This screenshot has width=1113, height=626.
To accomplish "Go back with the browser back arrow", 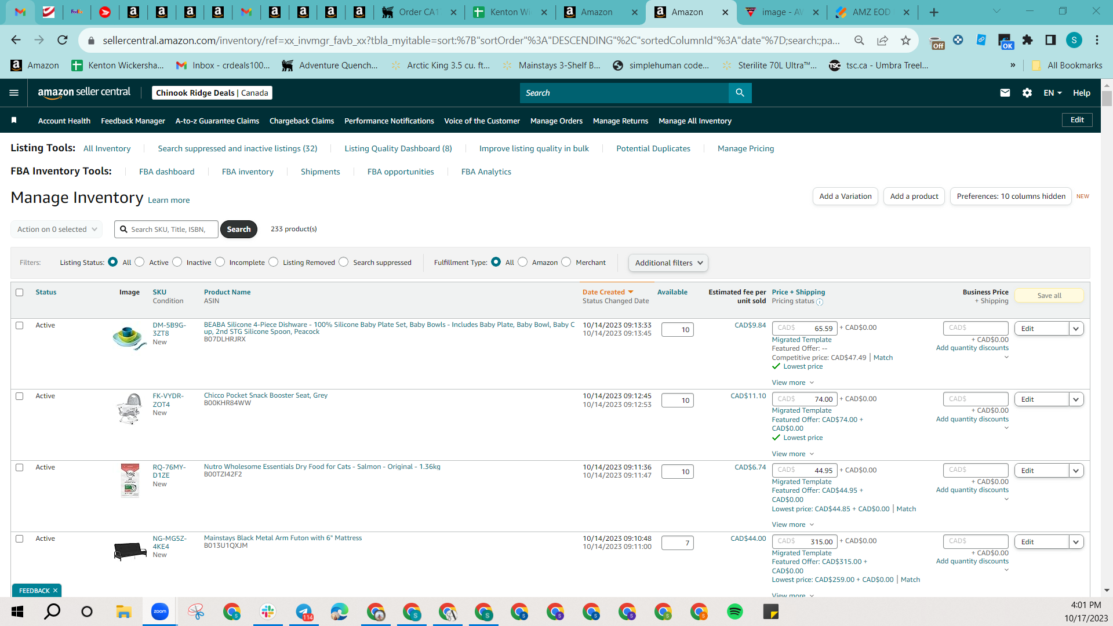I will tap(16, 40).
